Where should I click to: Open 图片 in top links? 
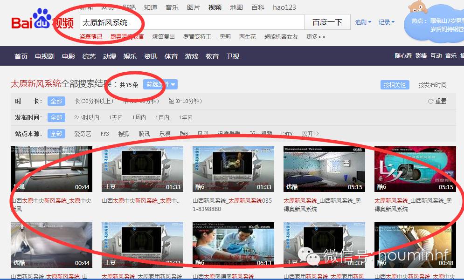pos(194,7)
